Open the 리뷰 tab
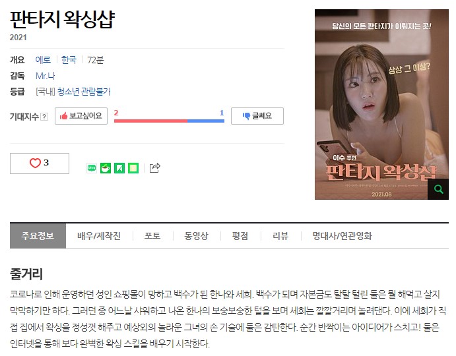Screen dimensions: 456x356 coord(280,236)
